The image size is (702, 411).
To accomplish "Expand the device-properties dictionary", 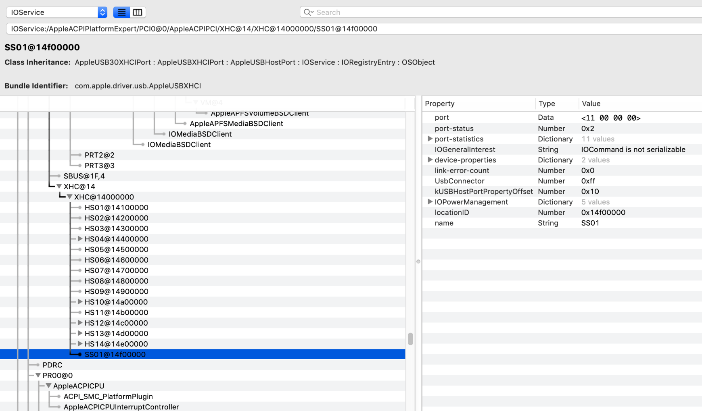I will click(430, 160).
